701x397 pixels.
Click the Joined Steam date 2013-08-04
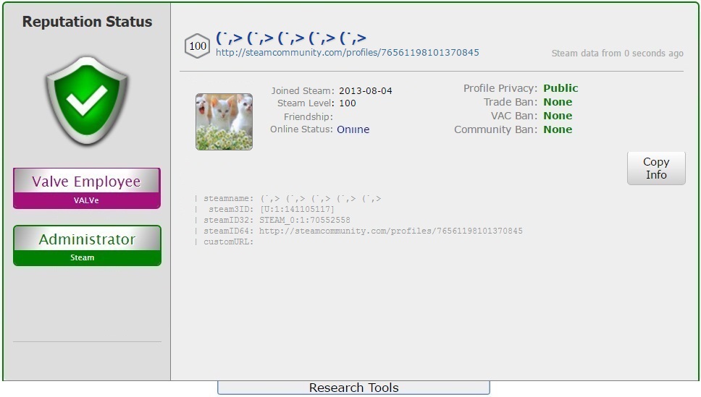pos(365,91)
